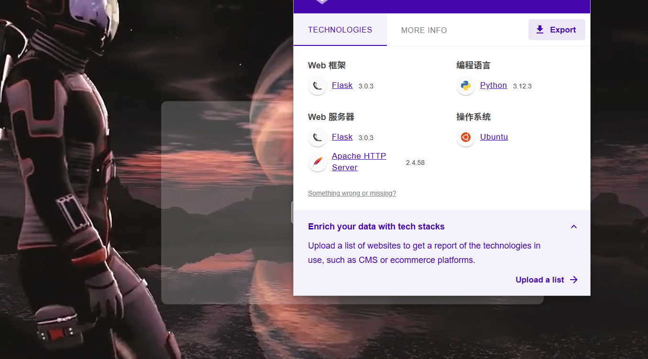Open the Apache HTTP Server link
Image resolution: width=648 pixels, height=359 pixels.
(359, 162)
